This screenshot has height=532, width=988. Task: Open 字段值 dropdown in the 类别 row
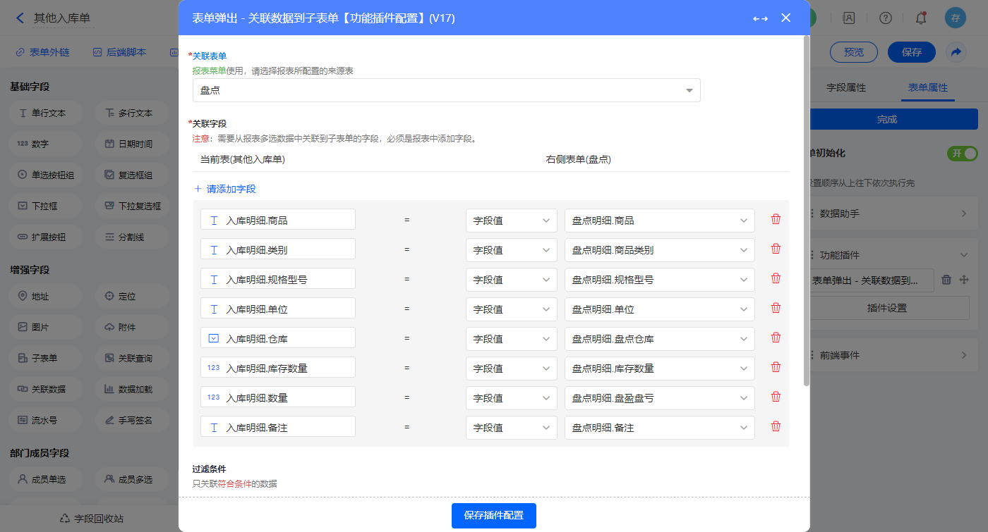coord(511,250)
